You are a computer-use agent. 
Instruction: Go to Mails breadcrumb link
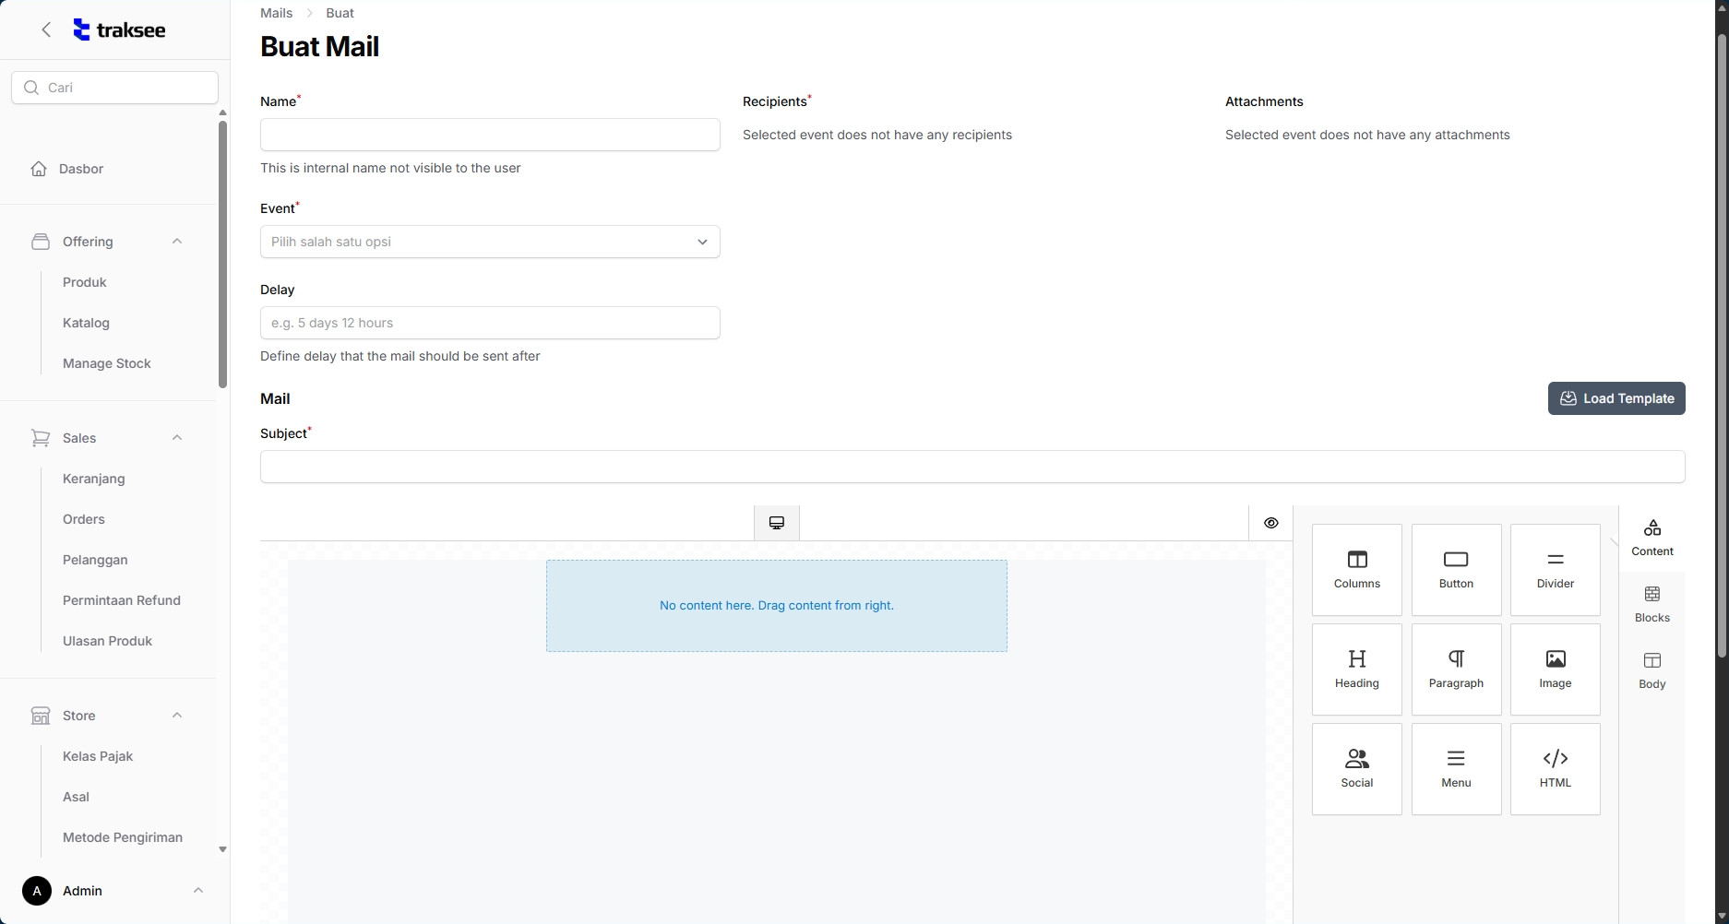(x=276, y=13)
